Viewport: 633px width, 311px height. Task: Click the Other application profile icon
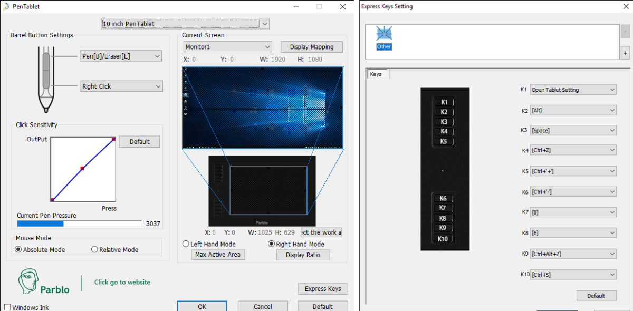point(384,35)
